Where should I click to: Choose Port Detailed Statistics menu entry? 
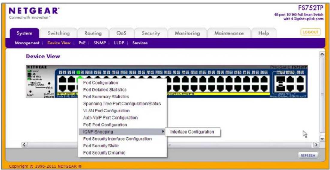(x=123, y=90)
